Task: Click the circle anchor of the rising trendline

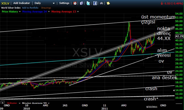Action: point(70,85)
